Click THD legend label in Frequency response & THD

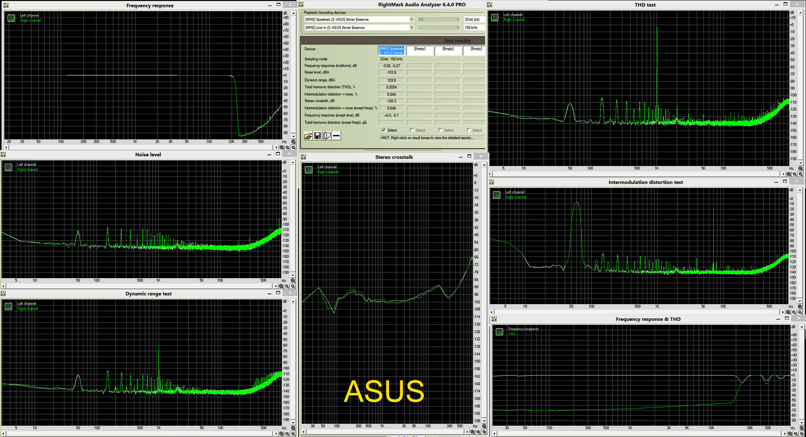point(512,334)
